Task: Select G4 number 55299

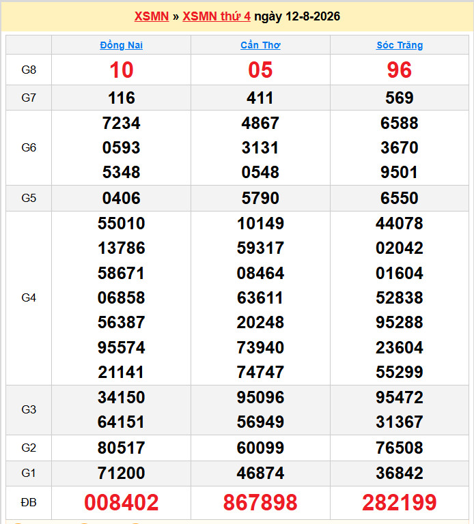Action: (x=400, y=372)
